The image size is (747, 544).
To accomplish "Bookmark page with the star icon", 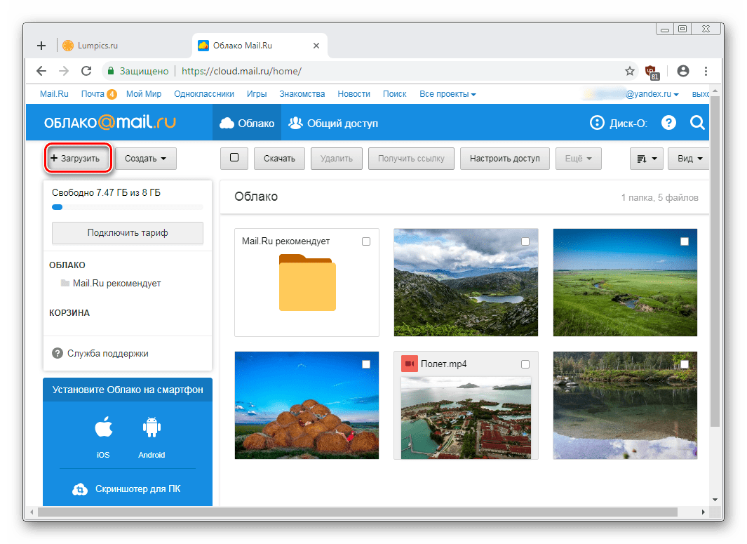I will point(629,71).
